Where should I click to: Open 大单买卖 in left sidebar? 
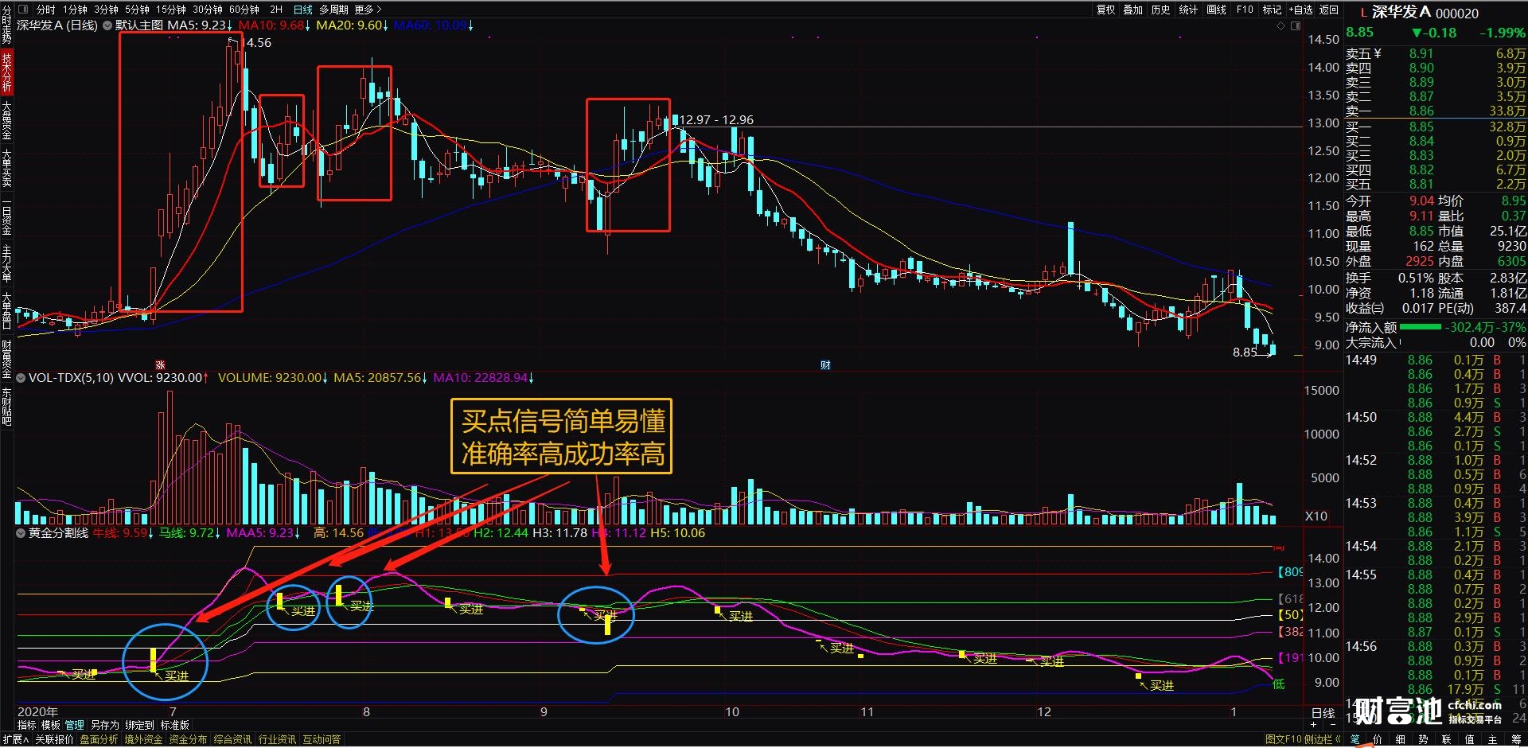(x=6, y=168)
